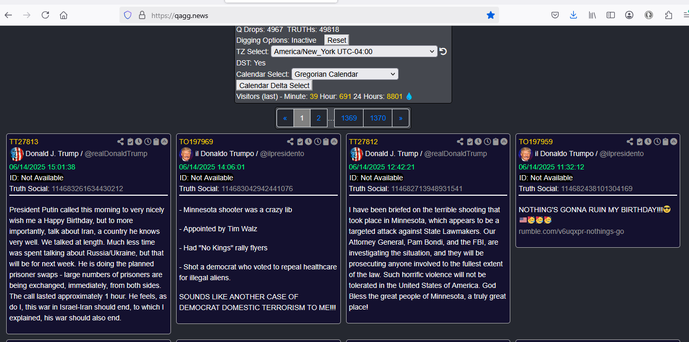
Task: Collapse post TO197959 with the up-arrow icon
Action: [674, 142]
